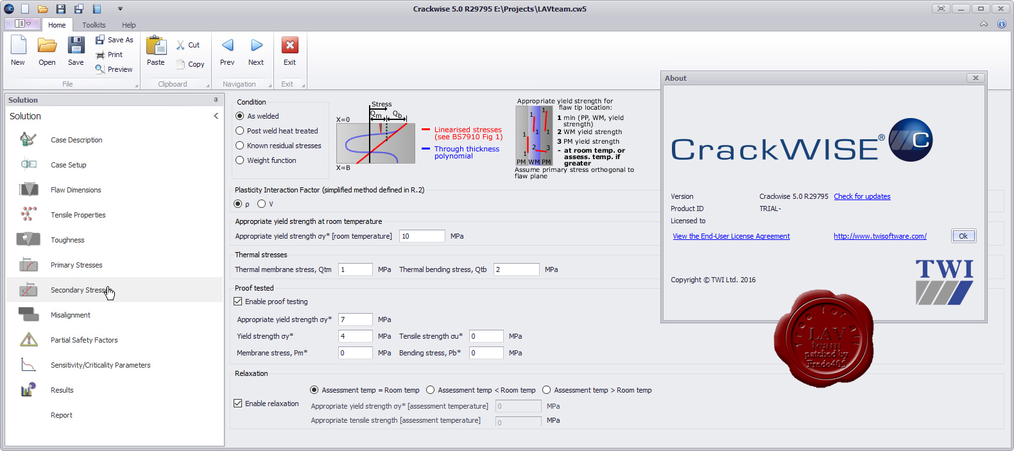This screenshot has width=1014, height=451.
Task: Click the Cut scissors icon
Action: pos(181,45)
